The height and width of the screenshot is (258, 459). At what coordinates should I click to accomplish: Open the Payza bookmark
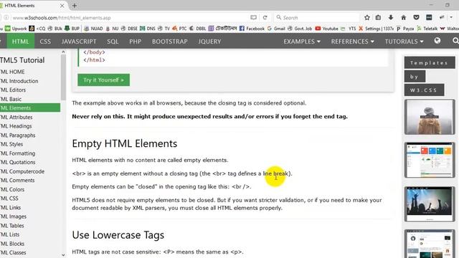405,29
